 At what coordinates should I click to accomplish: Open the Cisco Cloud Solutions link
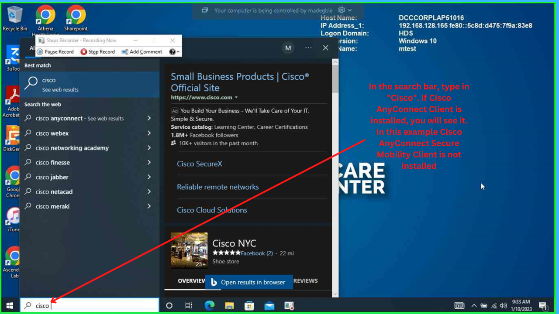pyautogui.click(x=212, y=210)
